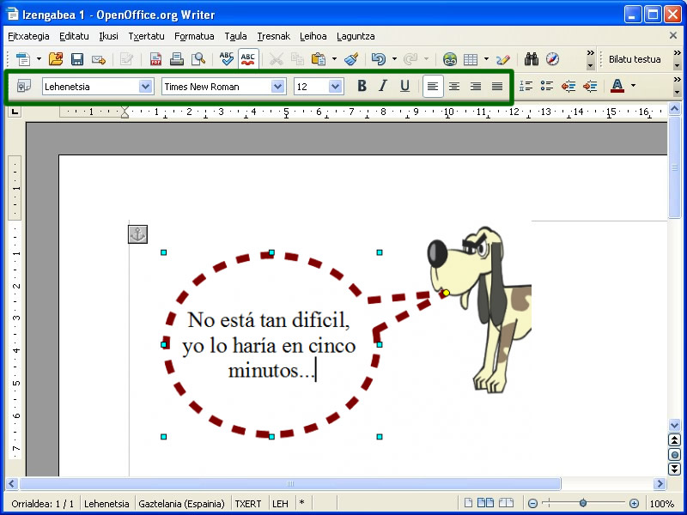Click the Undo arrow icon
The image size is (687, 515).
378,59
